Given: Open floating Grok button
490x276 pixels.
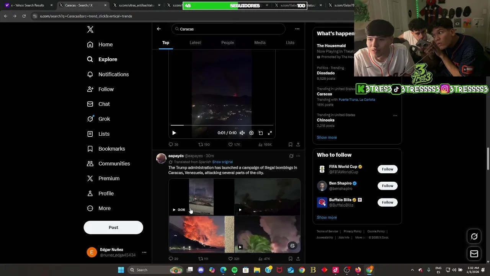Looking at the screenshot, I should [x=474, y=237].
